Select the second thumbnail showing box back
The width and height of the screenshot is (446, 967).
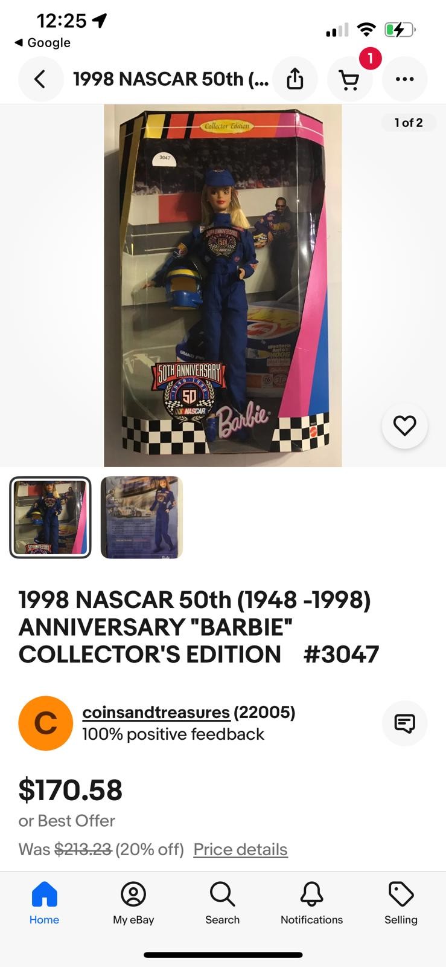(141, 517)
